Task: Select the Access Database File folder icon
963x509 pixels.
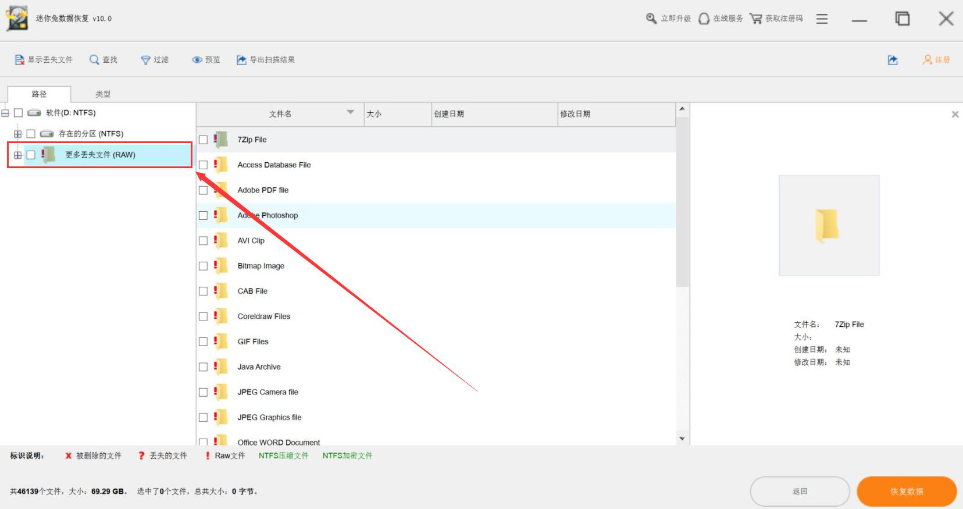Action: point(221,165)
